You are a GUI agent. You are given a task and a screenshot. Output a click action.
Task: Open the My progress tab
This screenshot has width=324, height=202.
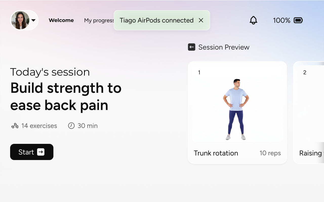(99, 20)
